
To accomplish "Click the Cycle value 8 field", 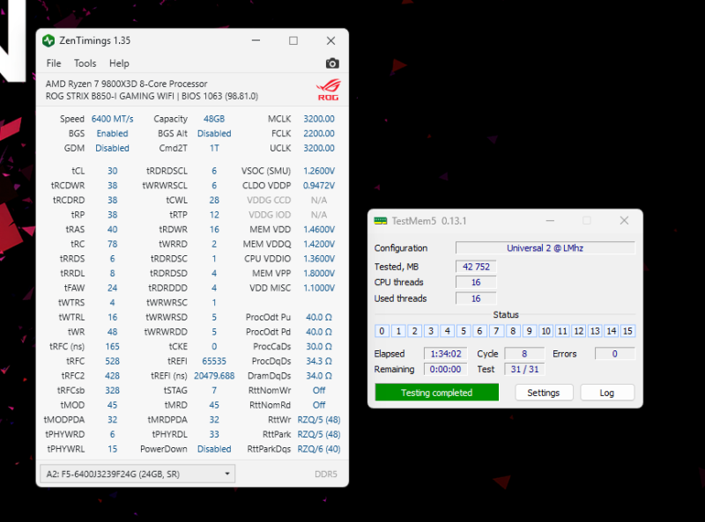I will click(x=524, y=354).
